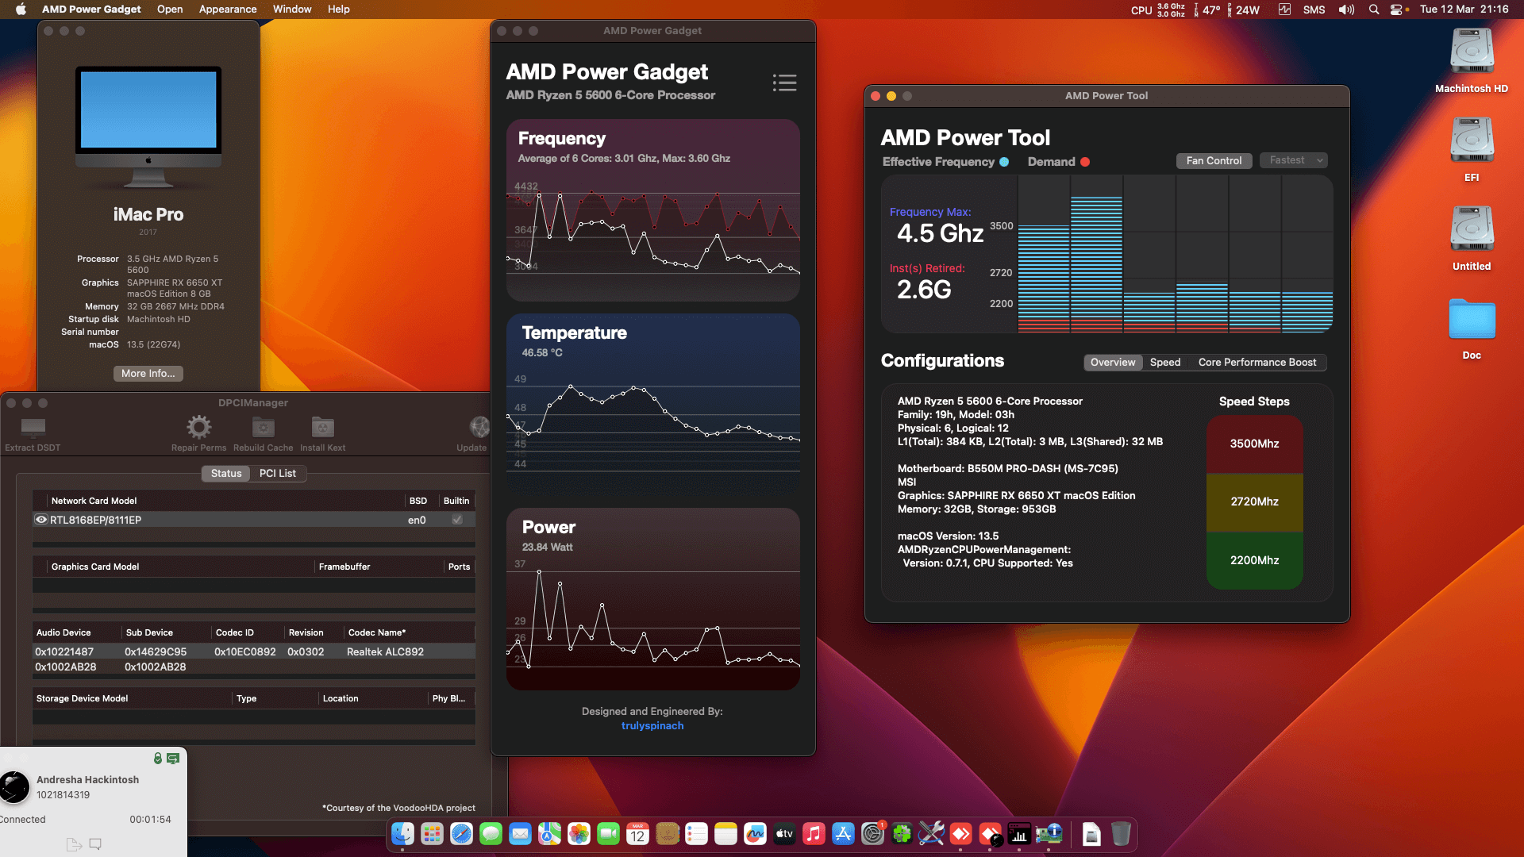Click the volume icon in the menu bar

click(x=1346, y=10)
